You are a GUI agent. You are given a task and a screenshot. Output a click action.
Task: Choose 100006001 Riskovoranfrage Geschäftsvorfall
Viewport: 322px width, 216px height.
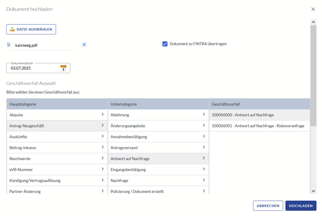click(258, 126)
